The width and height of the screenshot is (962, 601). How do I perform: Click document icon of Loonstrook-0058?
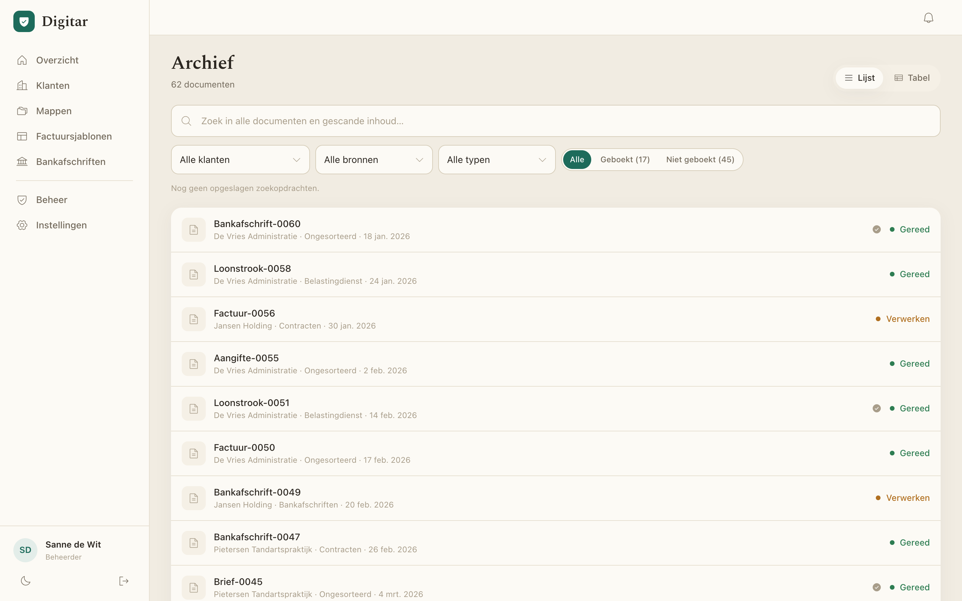(x=194, y=274)
